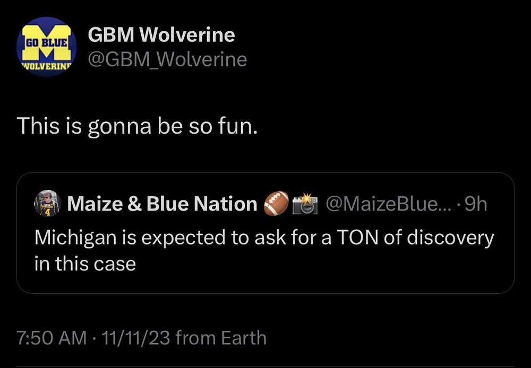
Task: Click the 9h timestamp on quoted tweet
Action: (476, 204)
